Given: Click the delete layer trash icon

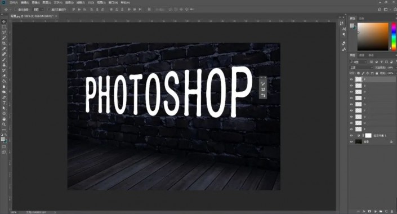Looking at the screenshot, I should click(392, 211).
